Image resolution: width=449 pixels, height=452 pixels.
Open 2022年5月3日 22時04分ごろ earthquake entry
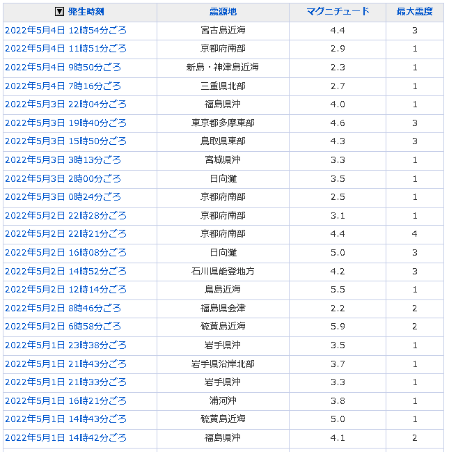[65, 104]
